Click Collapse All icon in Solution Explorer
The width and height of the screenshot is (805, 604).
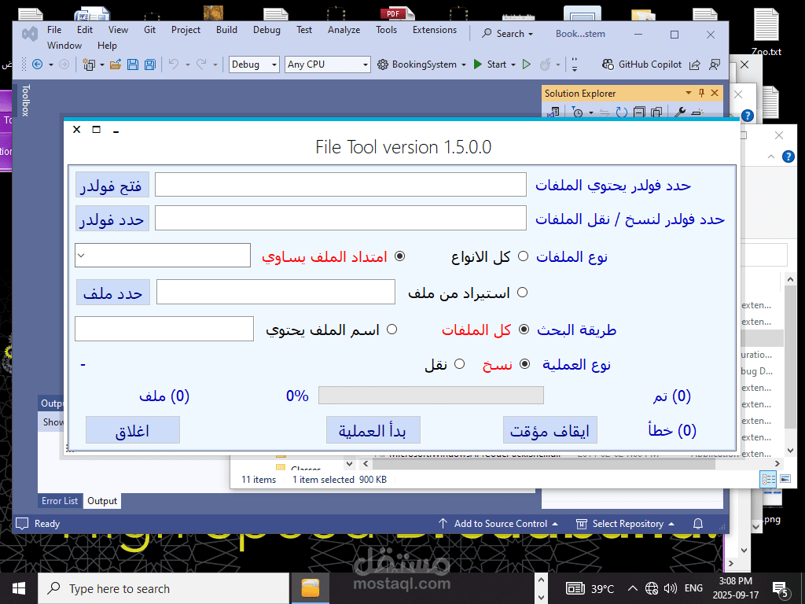click(x=639, y=112)
